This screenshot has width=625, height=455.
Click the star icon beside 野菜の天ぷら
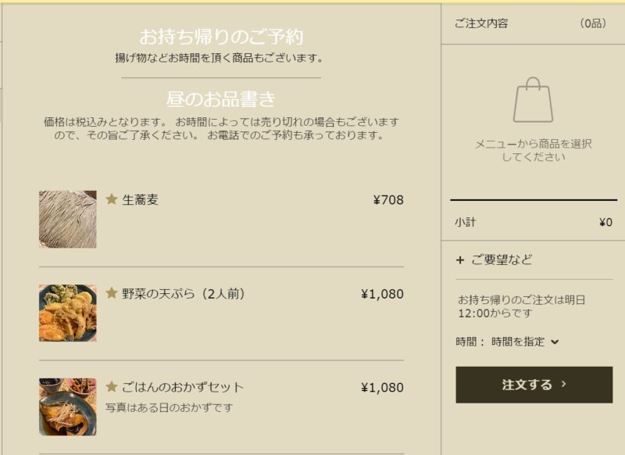(112, 293)
